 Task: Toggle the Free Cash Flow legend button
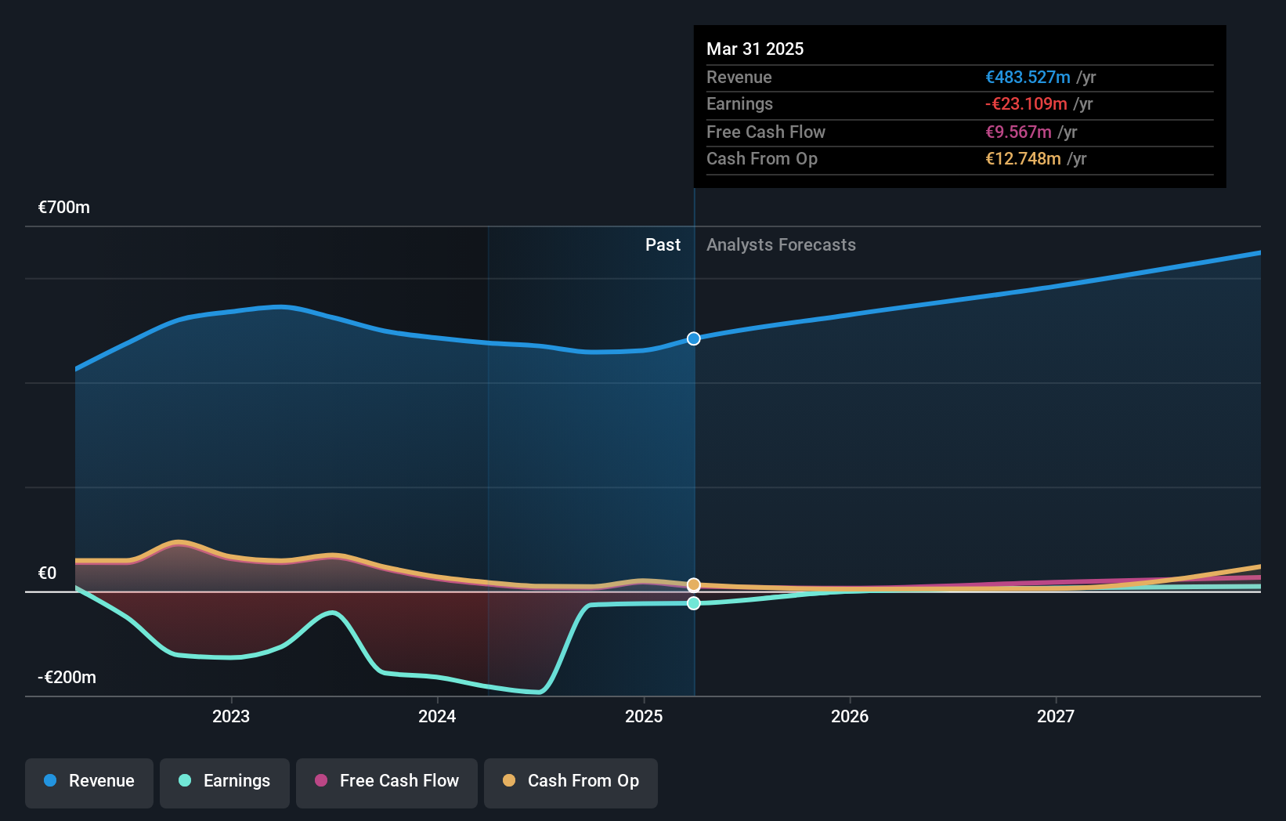[x=387, y=783]
